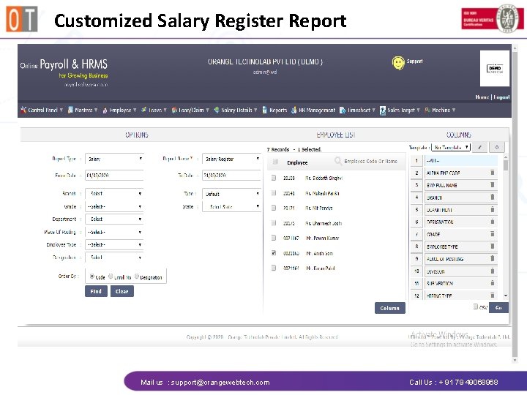The width and height of the screenshot is (527, 395).
Task: Open the Employee menu
Action: click(119, 110)
